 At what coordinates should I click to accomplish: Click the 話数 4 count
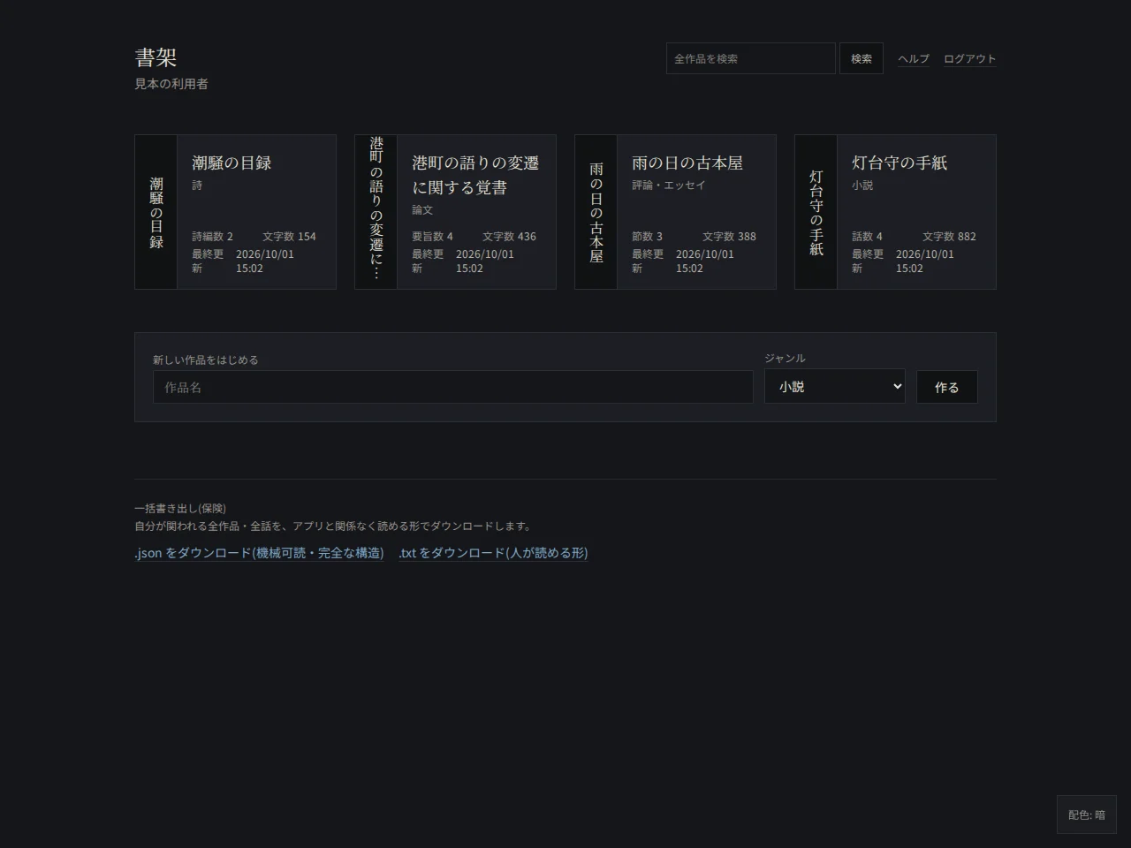pyautogui.click(x=868, y=237)
